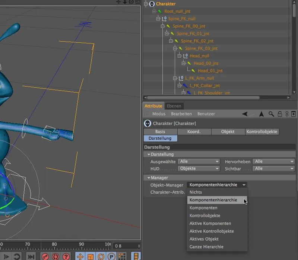Open the Koord. tab
This screenshot has width=298, height=260.
point(194,131)
